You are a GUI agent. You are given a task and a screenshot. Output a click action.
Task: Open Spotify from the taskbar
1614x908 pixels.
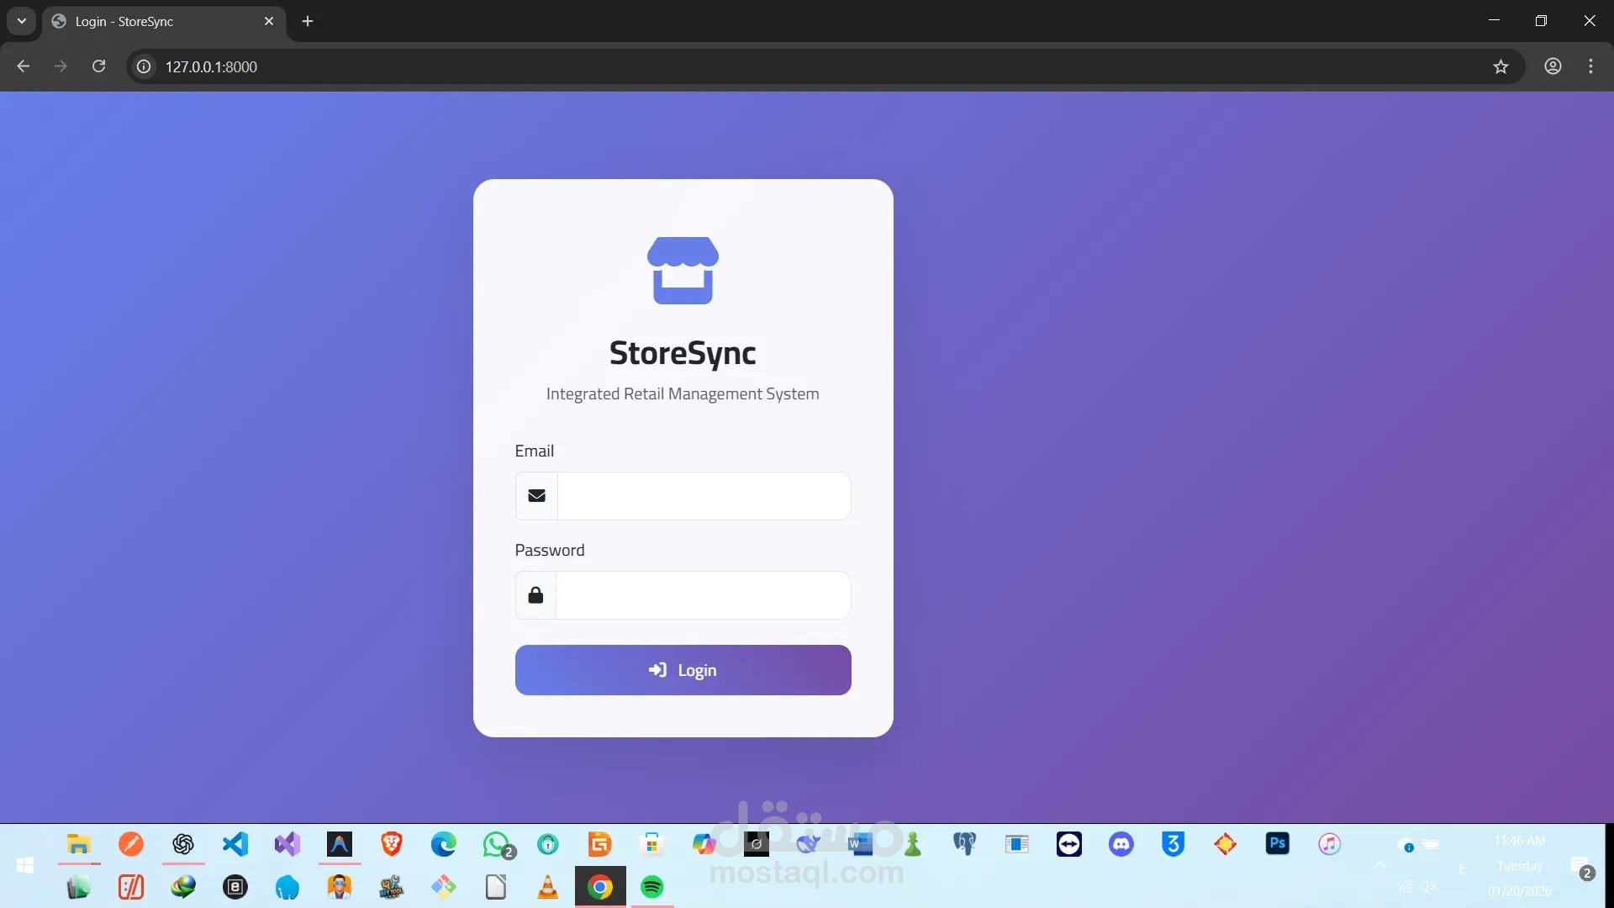(652, 887)
